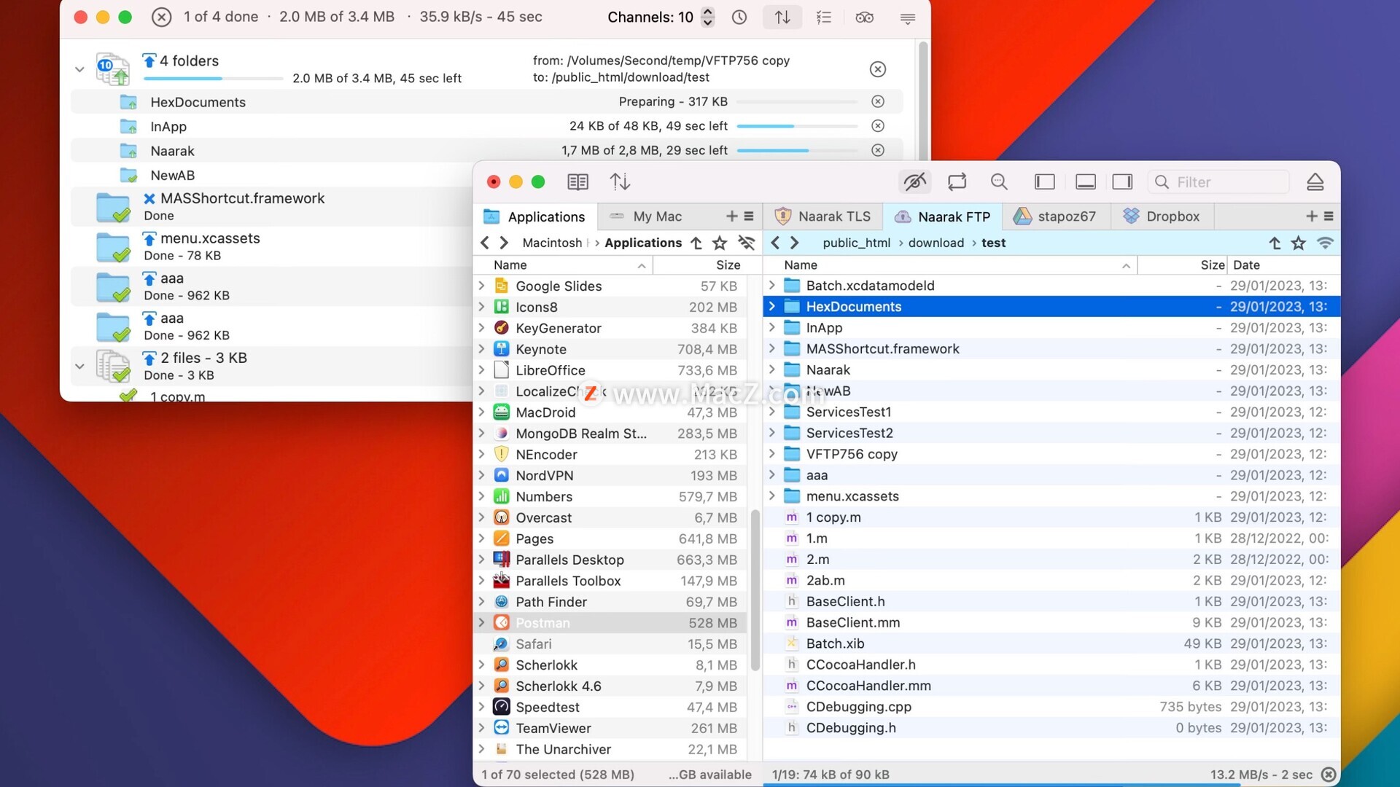1400x787 pixels.
Task: Expand the Parallels Desktop entry
Action: pos(481,560)
